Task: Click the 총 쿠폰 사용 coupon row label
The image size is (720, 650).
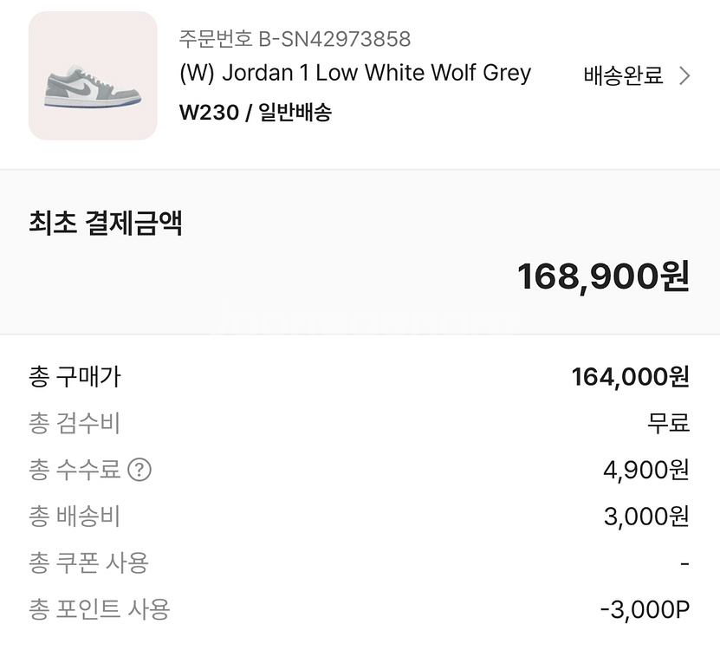Action: coord(88,563)
